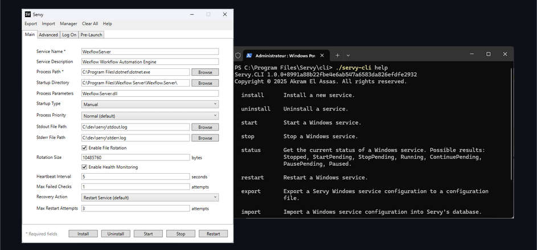Viewport: 537px width, 250px height.
Task: Click "status" command in terminal output
Action: (x=251, y=150)
